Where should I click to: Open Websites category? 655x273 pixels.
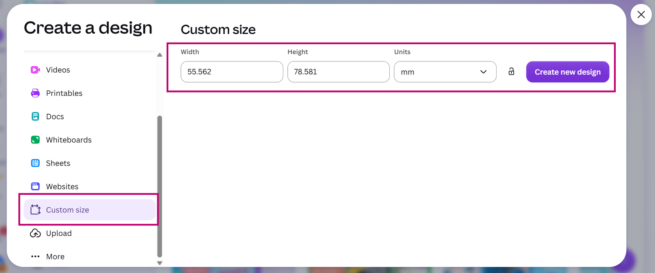coord(89,187)
